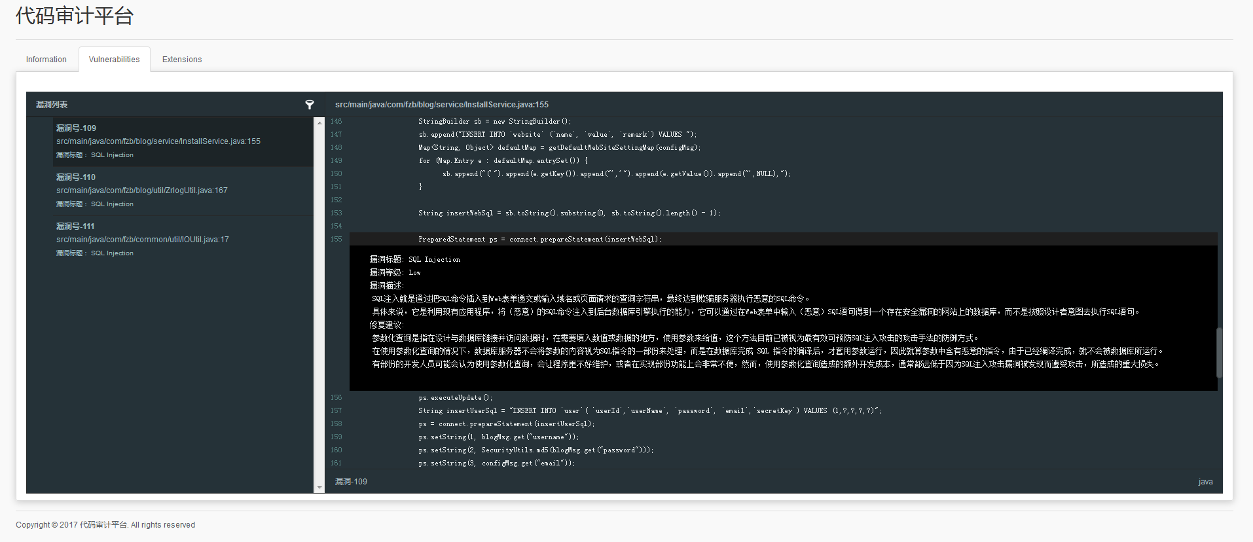The image size is (1253, 542).
Task: Click the for Map.Entry loop code line
Action: click(503, 161)
